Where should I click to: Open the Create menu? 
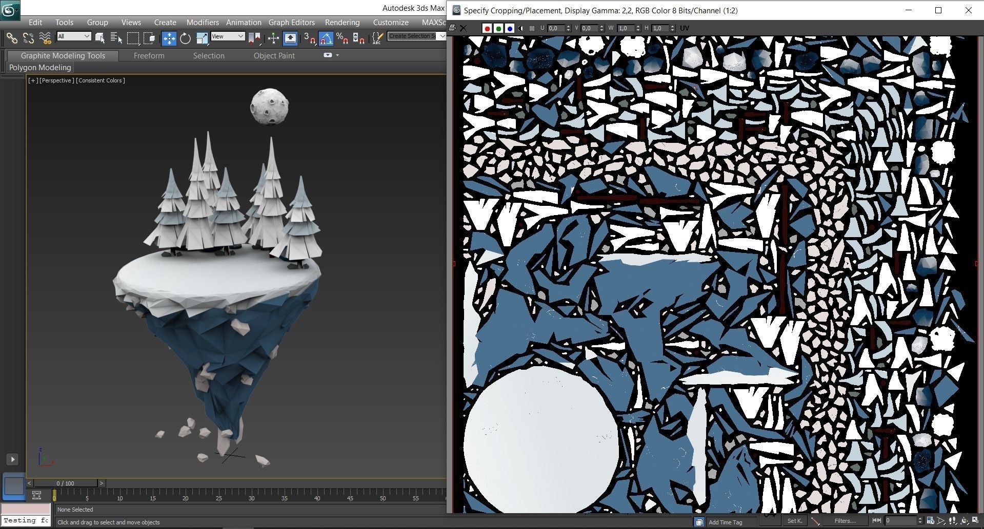coord(165,23)
